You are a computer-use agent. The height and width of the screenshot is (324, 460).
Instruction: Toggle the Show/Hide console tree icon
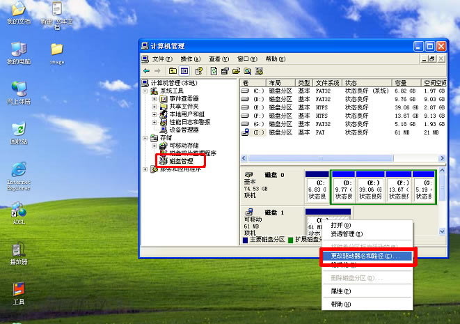(x=184, y=71)
